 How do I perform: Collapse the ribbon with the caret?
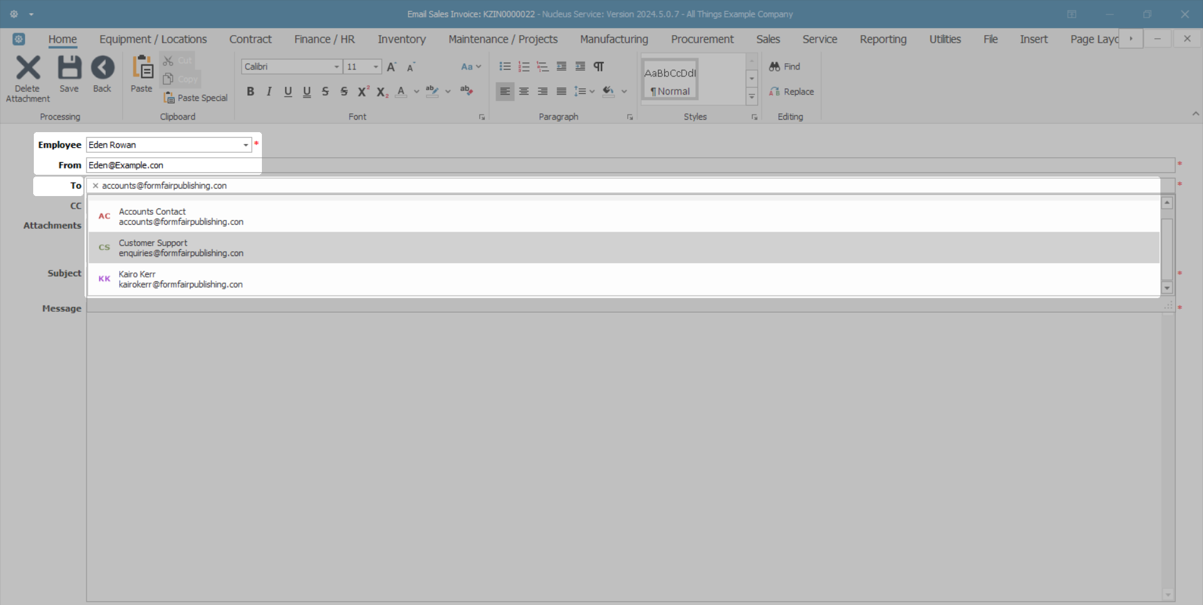click(1195, 114)
